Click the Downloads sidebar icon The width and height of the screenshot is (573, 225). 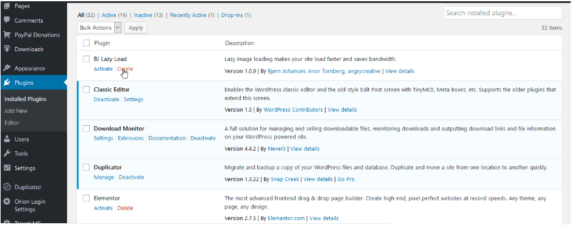(7, 49)
